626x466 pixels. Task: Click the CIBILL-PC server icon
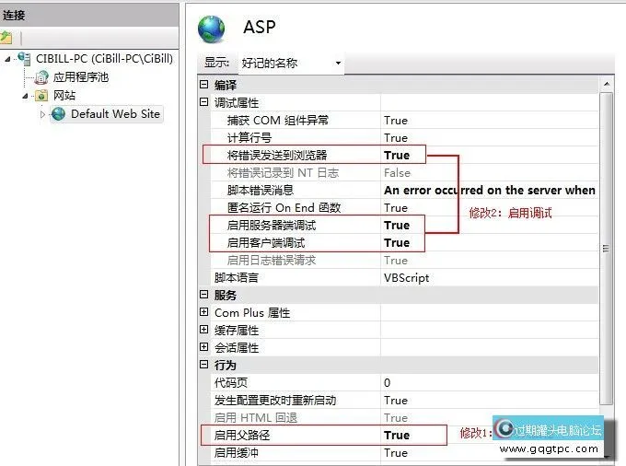point(25,59)
